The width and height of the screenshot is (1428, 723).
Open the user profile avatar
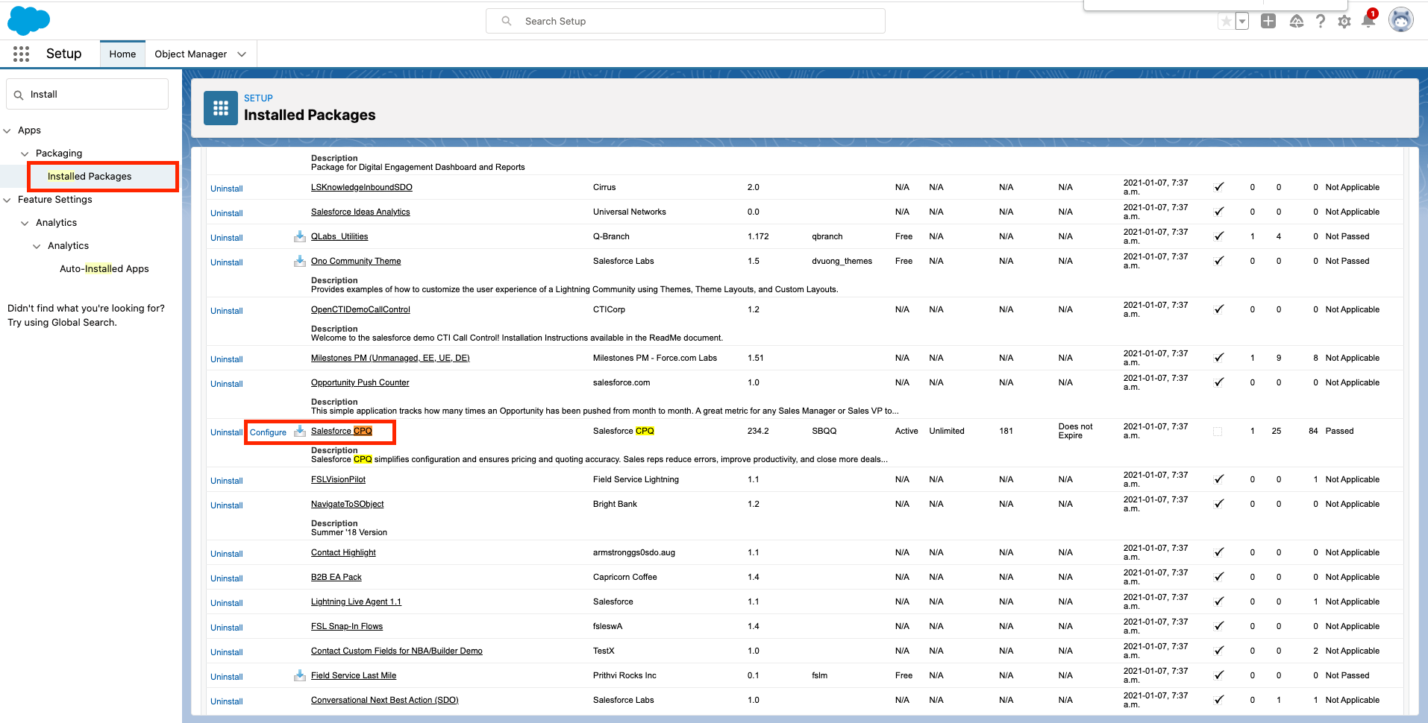click(1401, 20)
